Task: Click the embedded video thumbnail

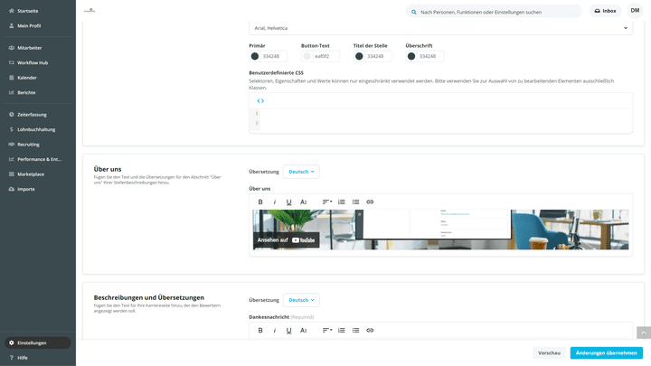Action: coord(440,230)
